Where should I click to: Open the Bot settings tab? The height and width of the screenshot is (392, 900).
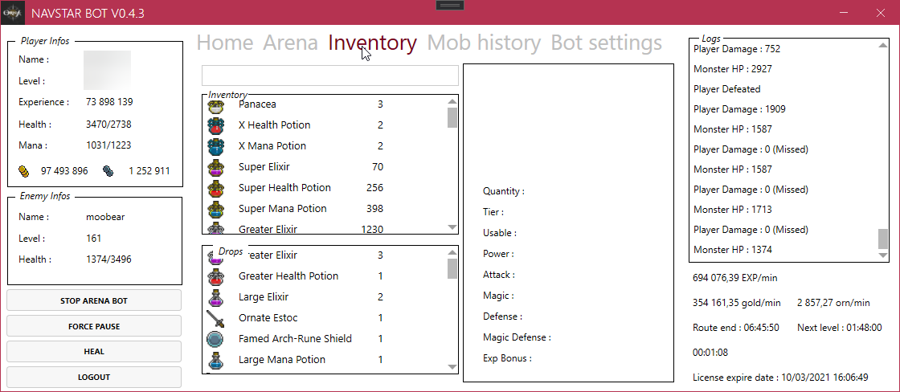606,43
